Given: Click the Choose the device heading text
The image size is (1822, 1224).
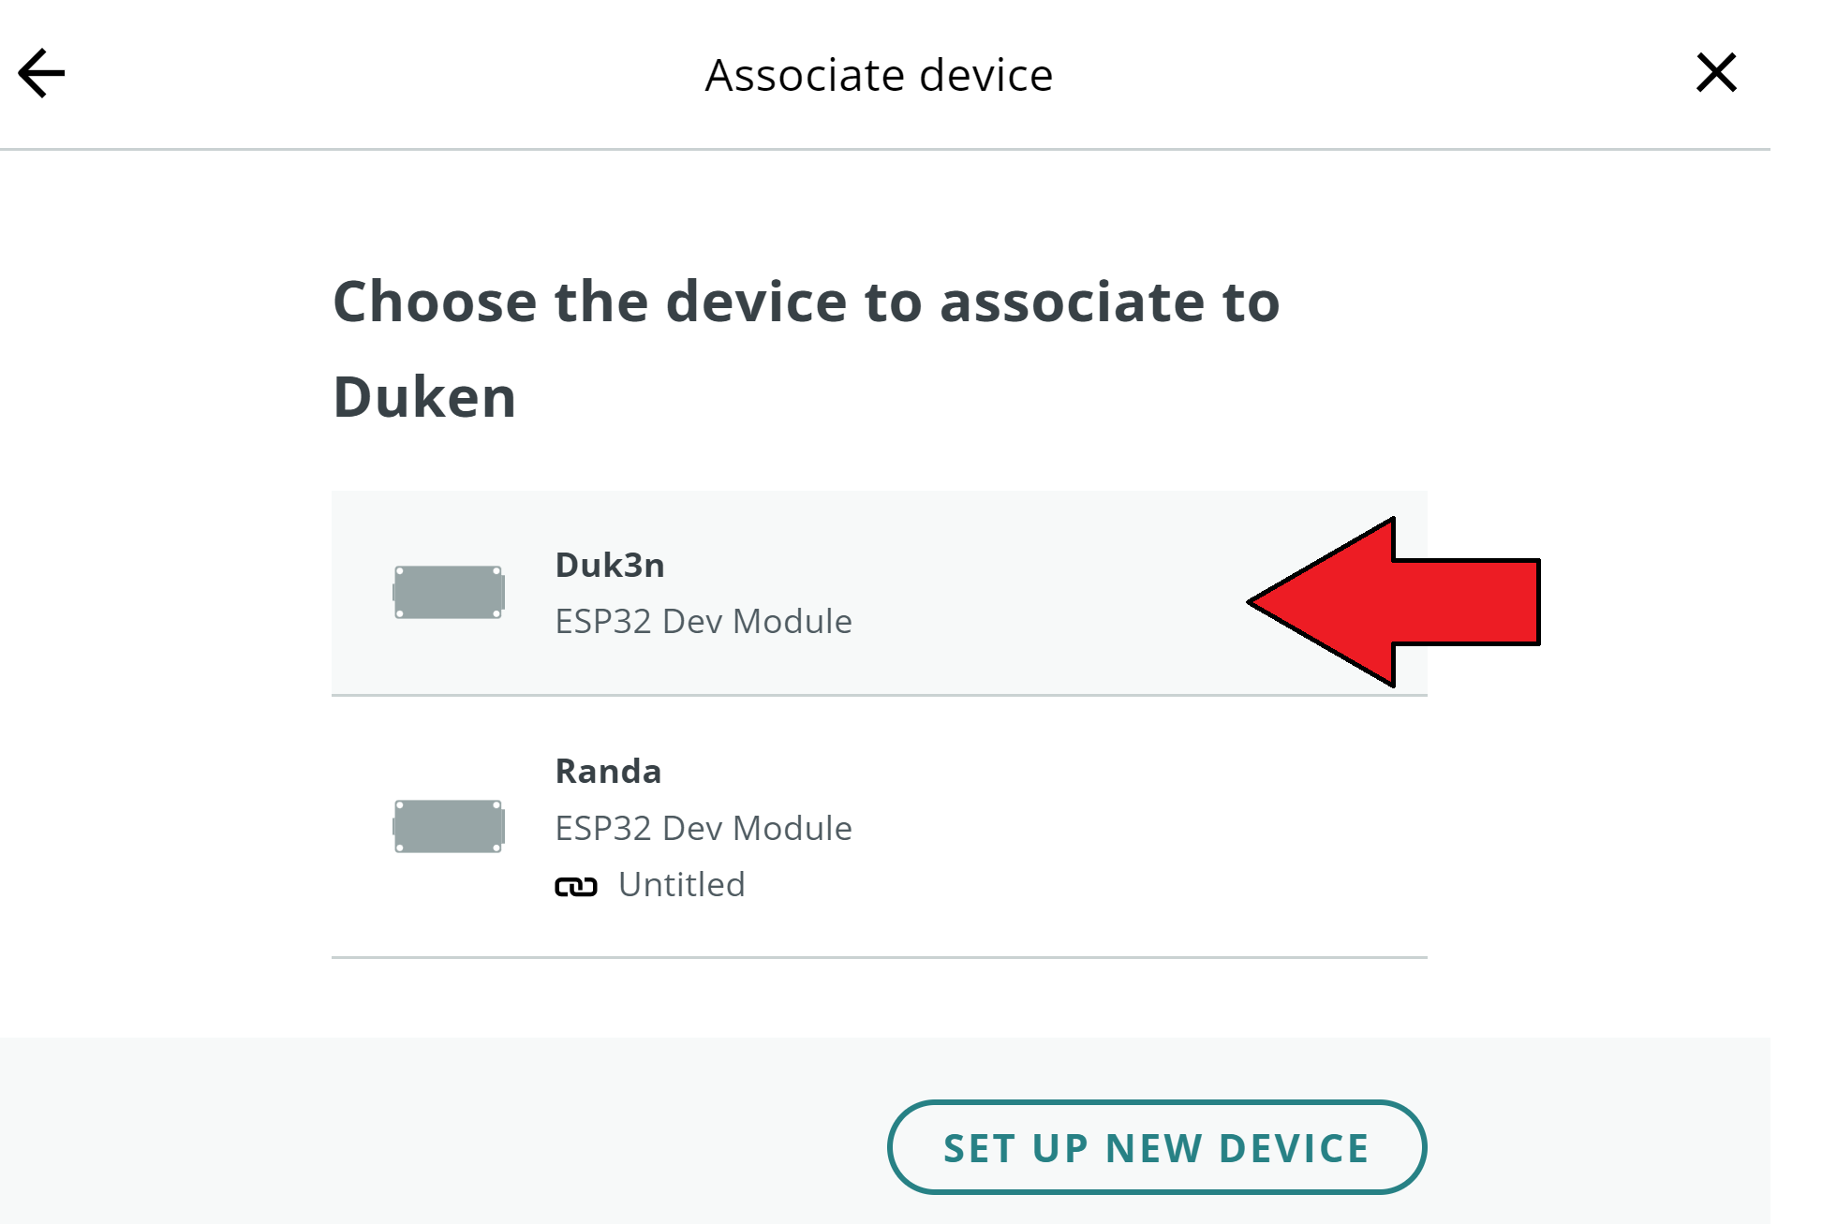Looking at the screenshot, I should (x=806, y=302).
